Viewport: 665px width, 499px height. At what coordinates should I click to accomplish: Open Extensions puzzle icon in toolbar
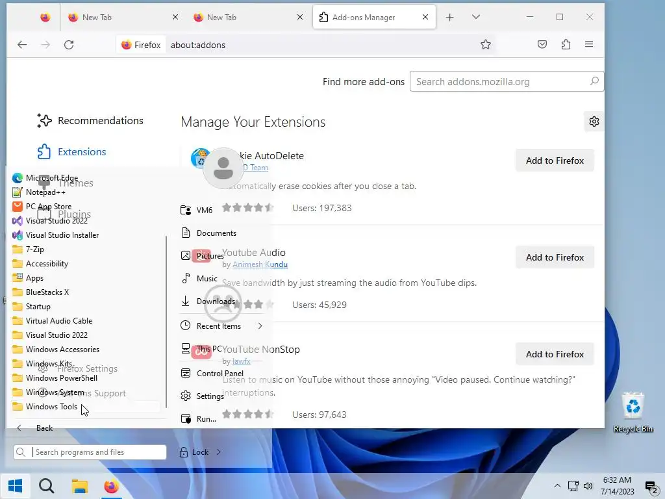click(x=566, y=45)
